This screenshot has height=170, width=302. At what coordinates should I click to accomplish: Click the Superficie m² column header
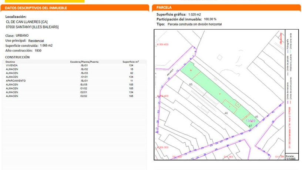coord(131,62)
